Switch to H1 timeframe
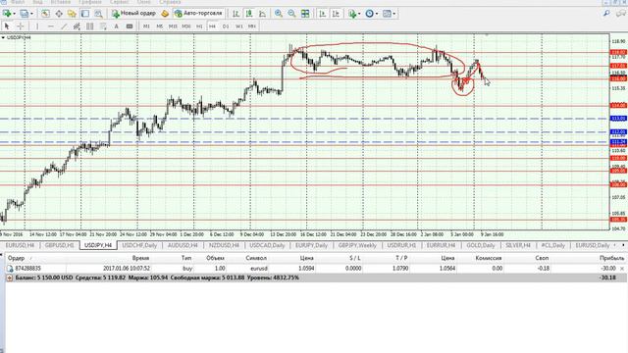628x353 pixels. [x=199, y=26]
